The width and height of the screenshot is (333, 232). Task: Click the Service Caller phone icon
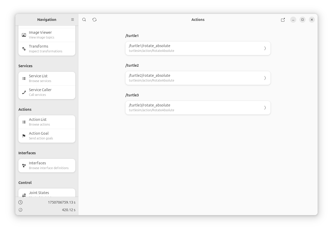tap(24, 92)
